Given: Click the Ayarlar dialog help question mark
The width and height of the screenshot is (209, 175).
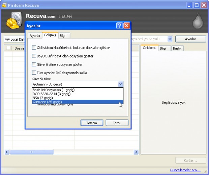Looking at the screenshot, I should point(119,26).
